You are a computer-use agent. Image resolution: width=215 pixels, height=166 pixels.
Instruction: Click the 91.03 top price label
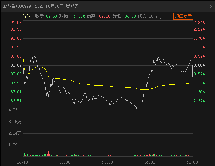[16, 23]
